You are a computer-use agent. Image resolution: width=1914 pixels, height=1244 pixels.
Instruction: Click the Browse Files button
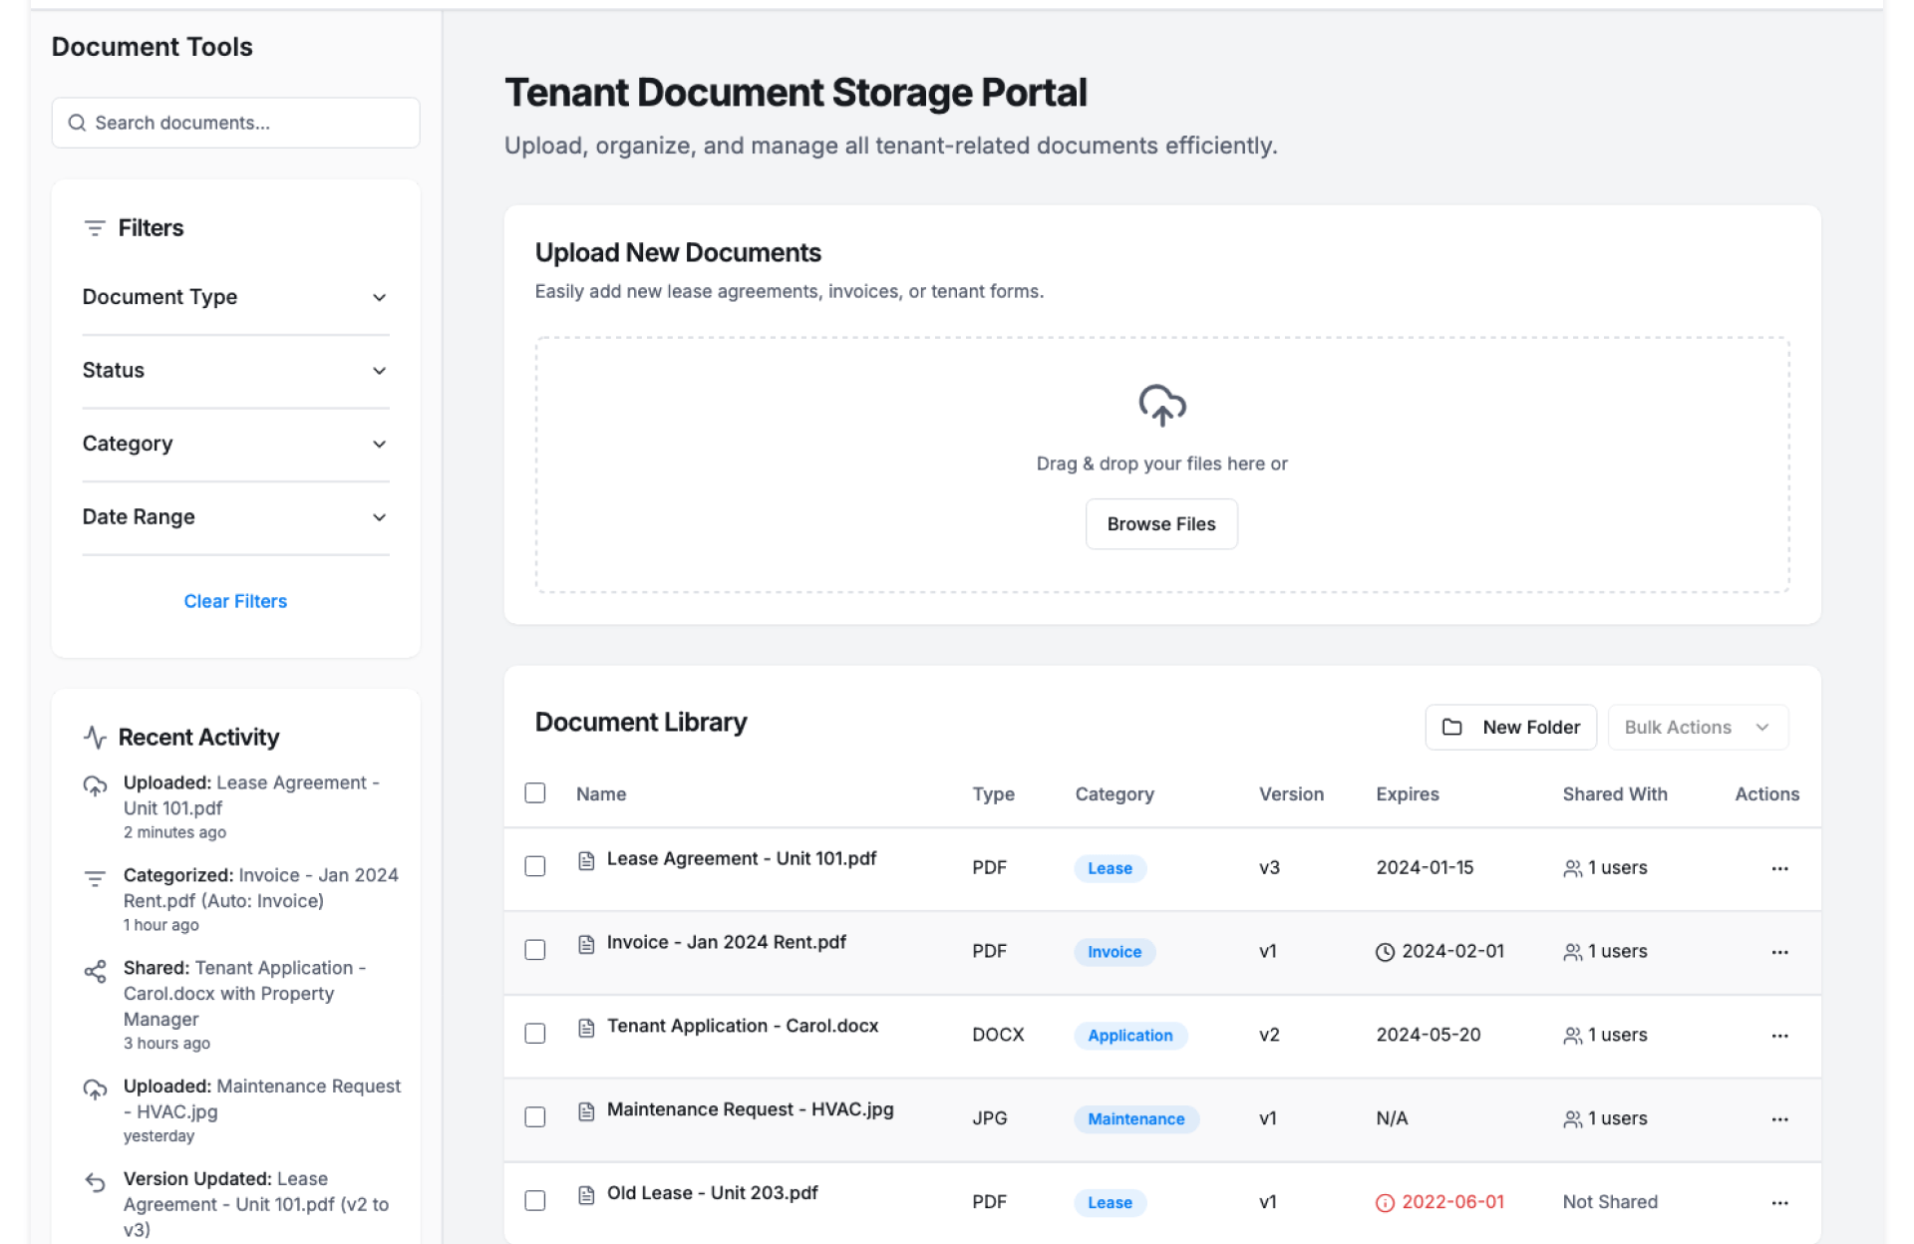[x=1160, y=524]
